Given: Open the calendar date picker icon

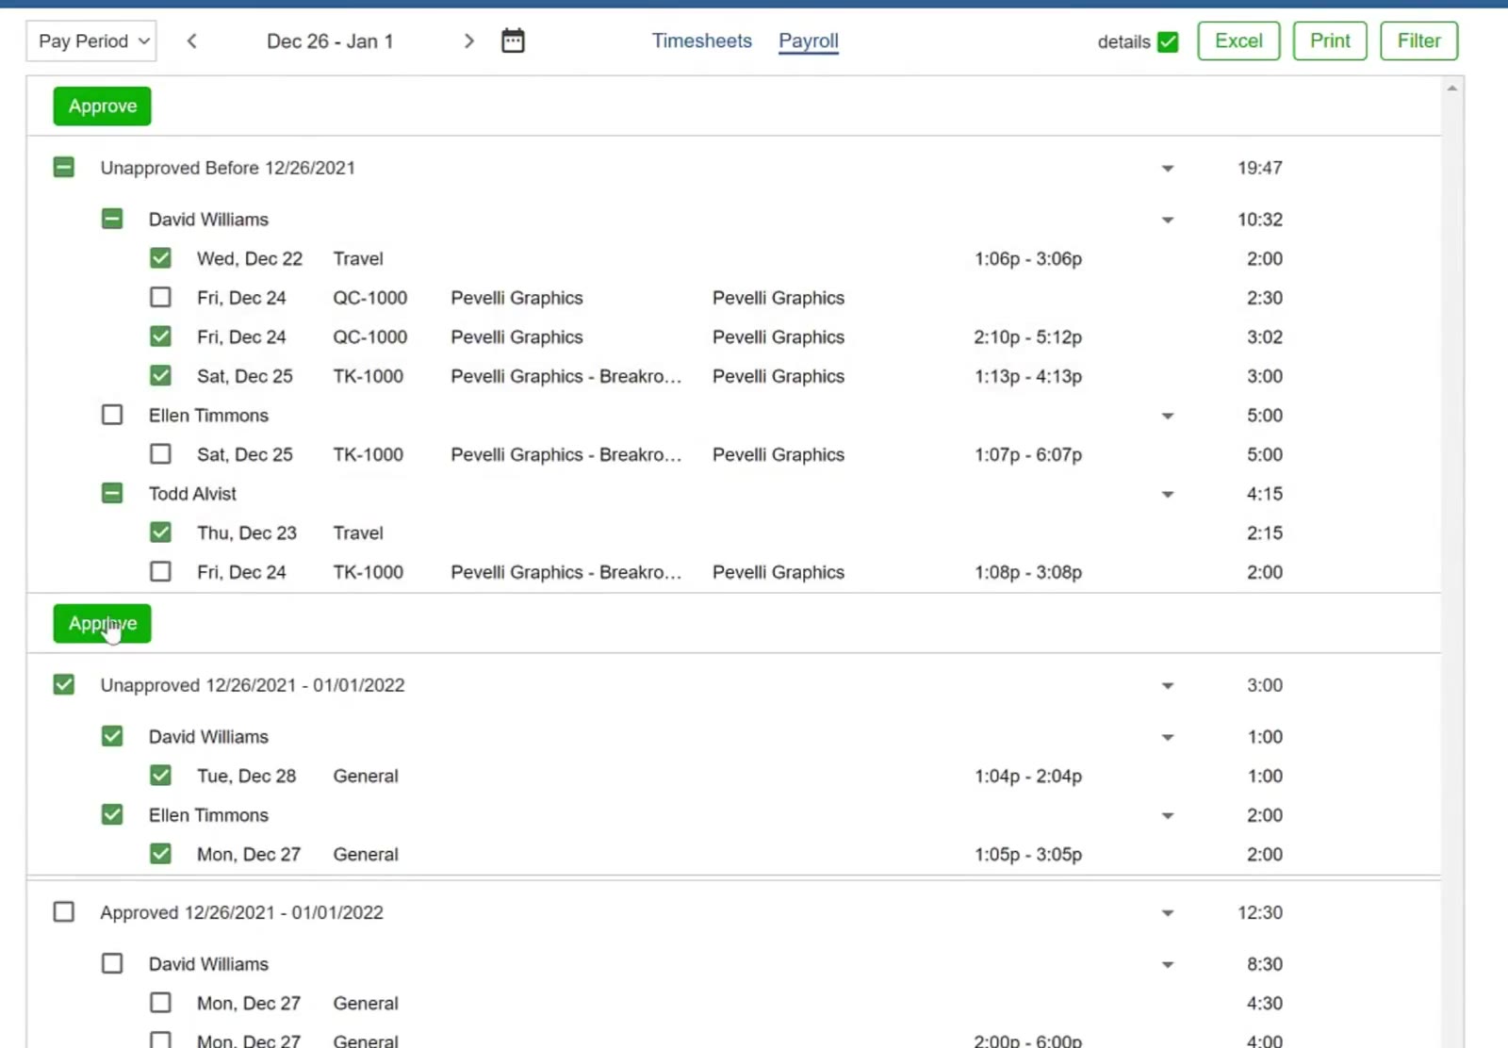Looking at the screenshot, I should click(513, 41).
